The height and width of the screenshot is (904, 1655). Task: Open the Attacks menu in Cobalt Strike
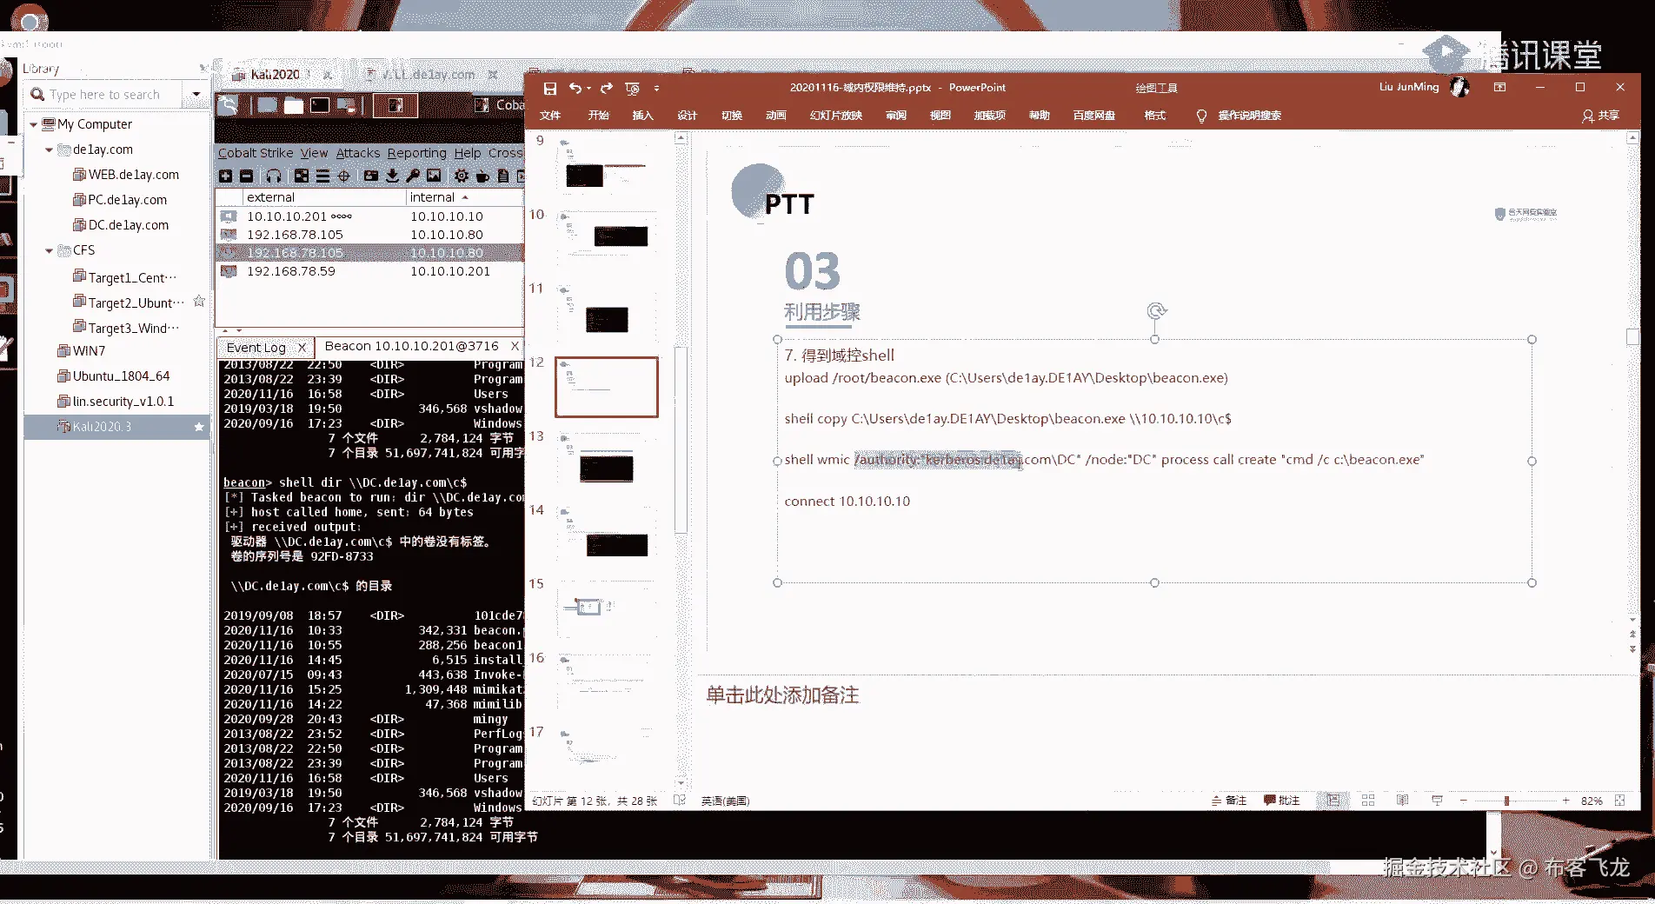[x=358, y=153]
